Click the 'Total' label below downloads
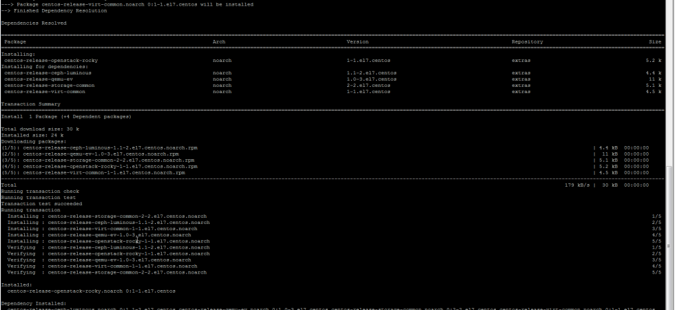 (x=9, y=185)
